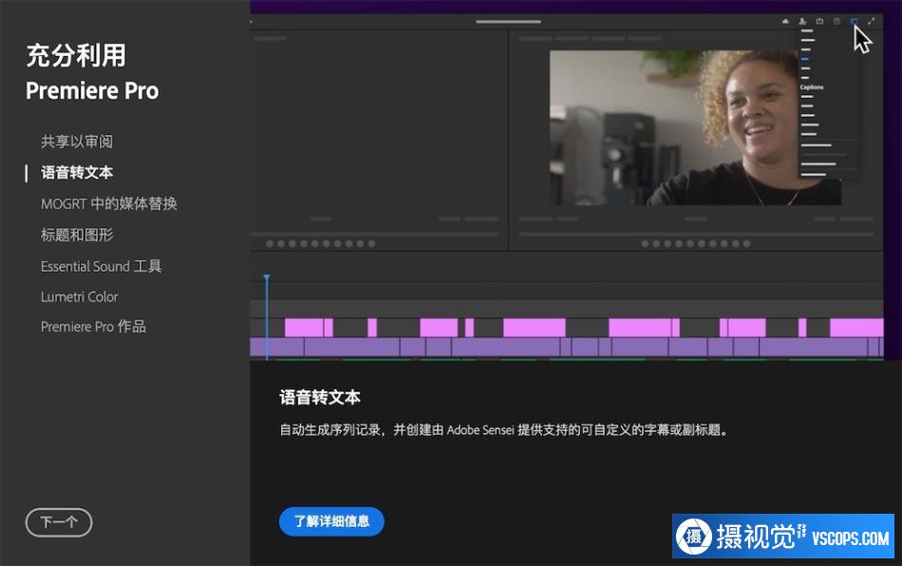The width and height of the screenshot is (902, 566).
Task: Open the 共享以审阅 section
Action: coord(77,141)
